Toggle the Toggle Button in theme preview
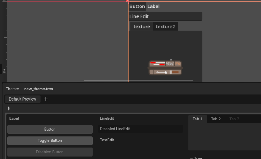The height and width of the screenshot is (159, 261). point(50,141)
